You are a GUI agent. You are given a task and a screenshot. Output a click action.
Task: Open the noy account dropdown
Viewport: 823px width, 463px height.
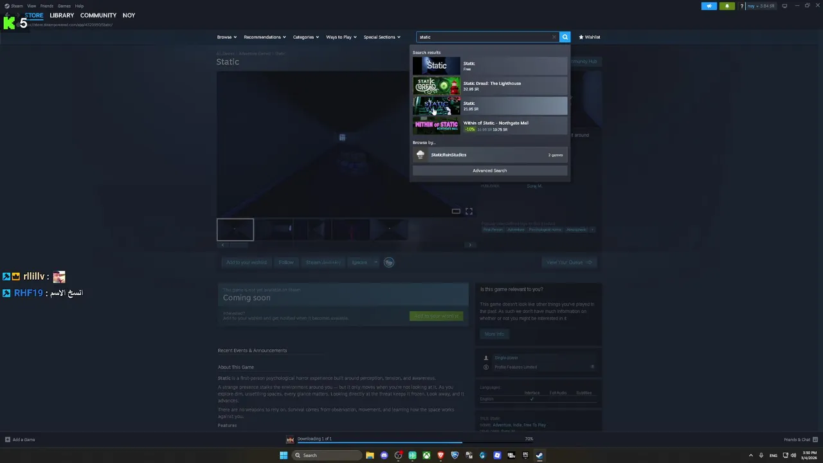761,6
